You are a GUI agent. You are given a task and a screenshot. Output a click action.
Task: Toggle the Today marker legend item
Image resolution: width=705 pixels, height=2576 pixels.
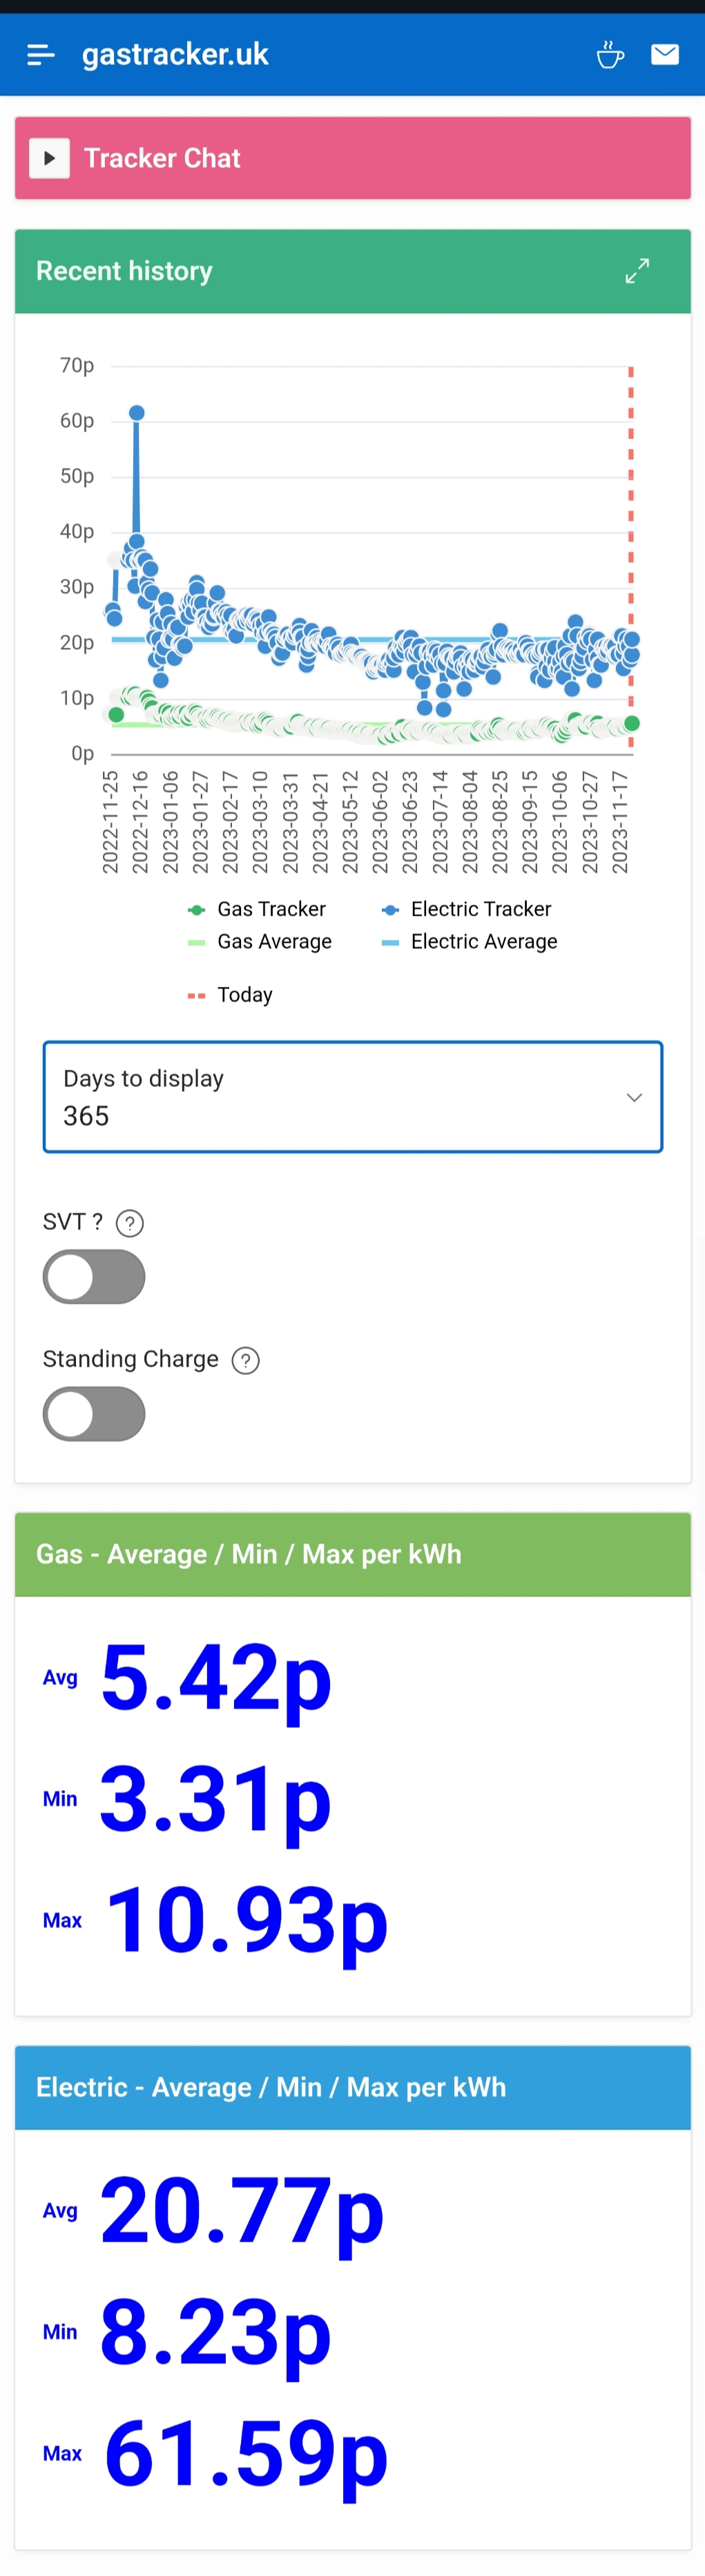pos(230,995)
